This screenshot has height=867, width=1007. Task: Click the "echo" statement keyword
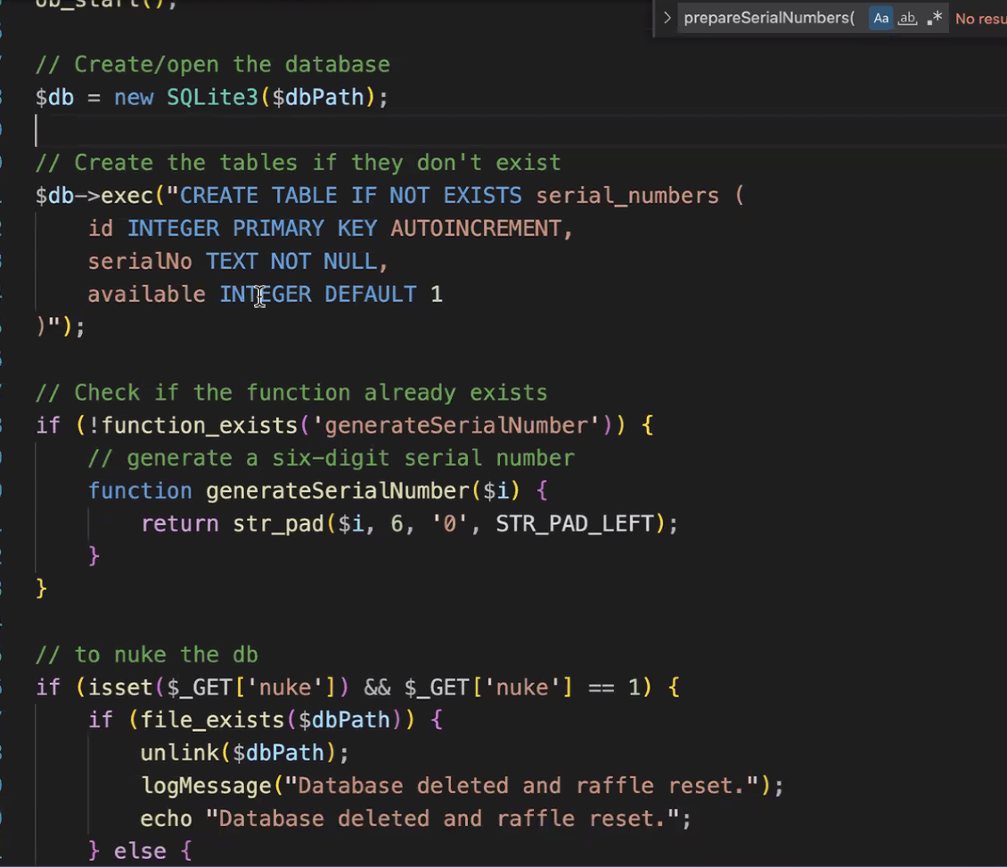(167, 819)
